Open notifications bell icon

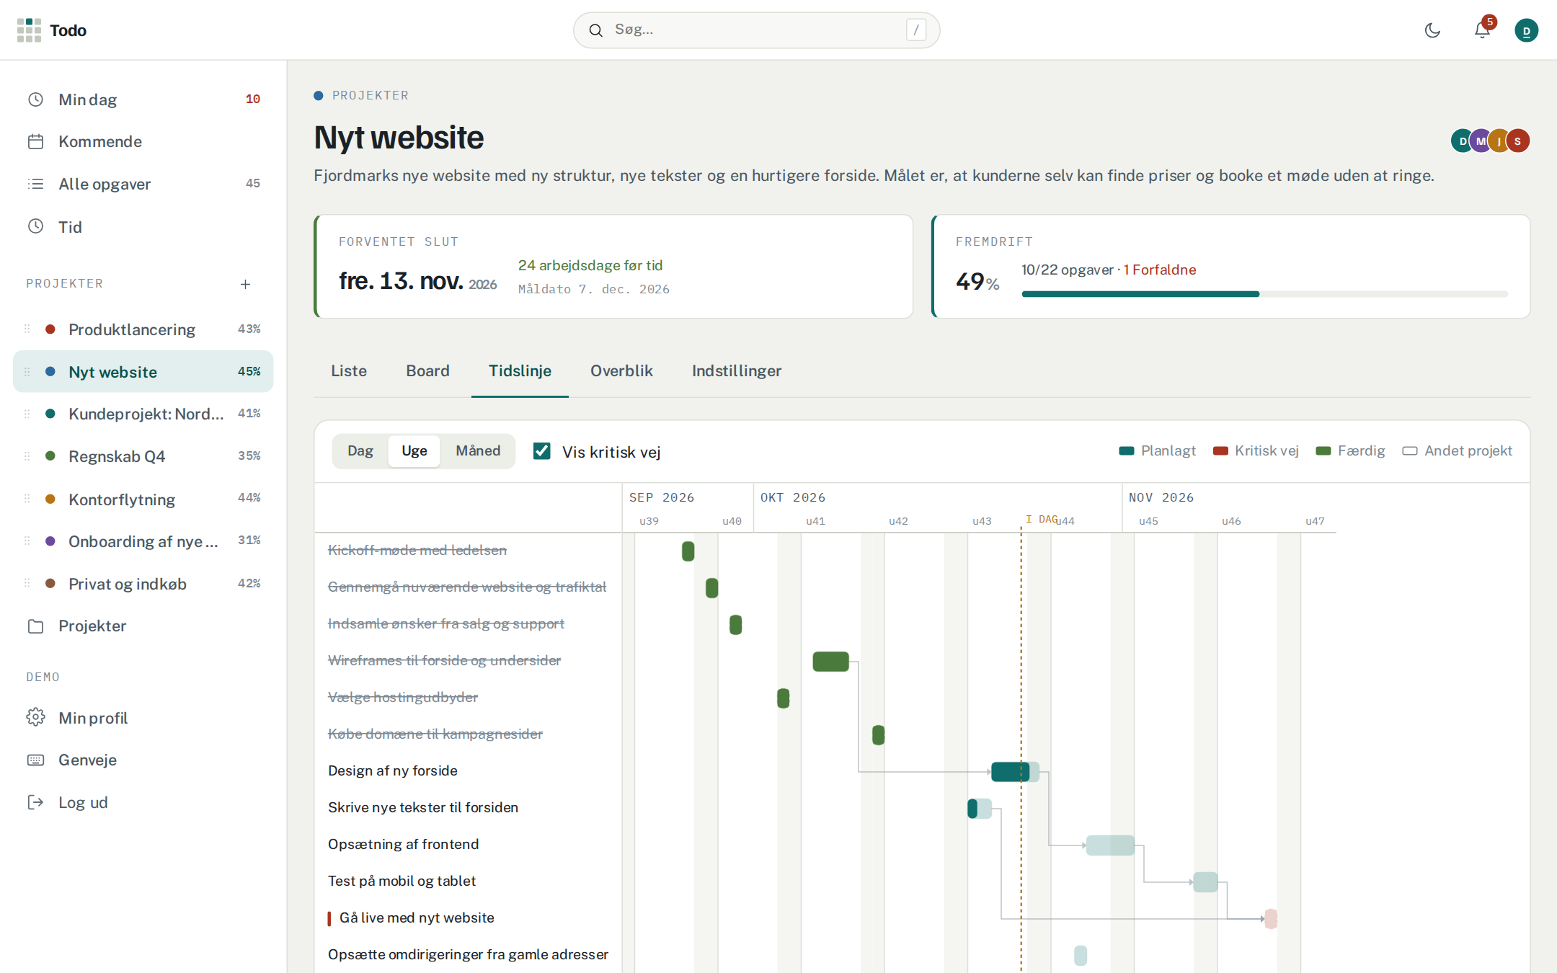1482,30
